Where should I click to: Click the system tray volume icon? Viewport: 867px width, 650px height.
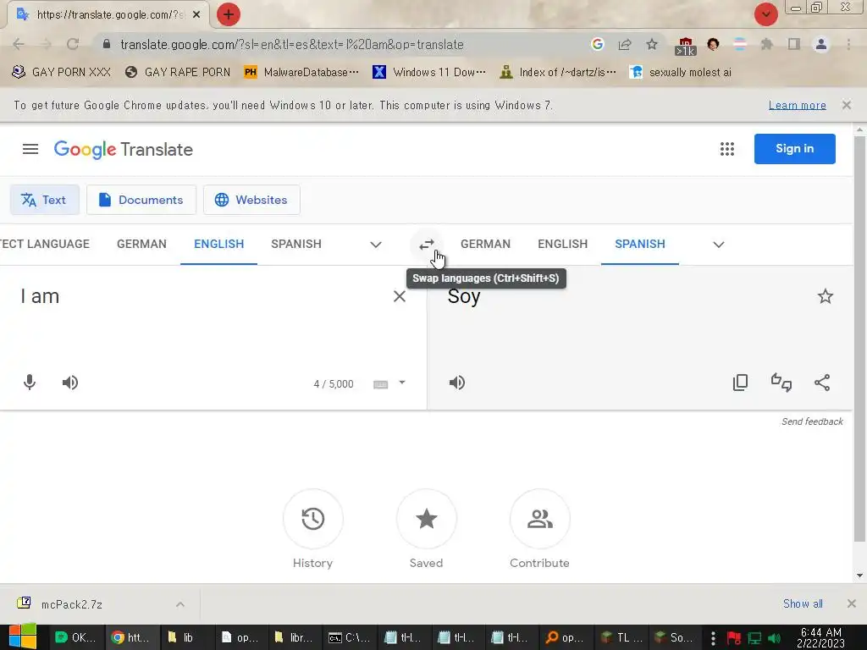click(x=774, y=638)
